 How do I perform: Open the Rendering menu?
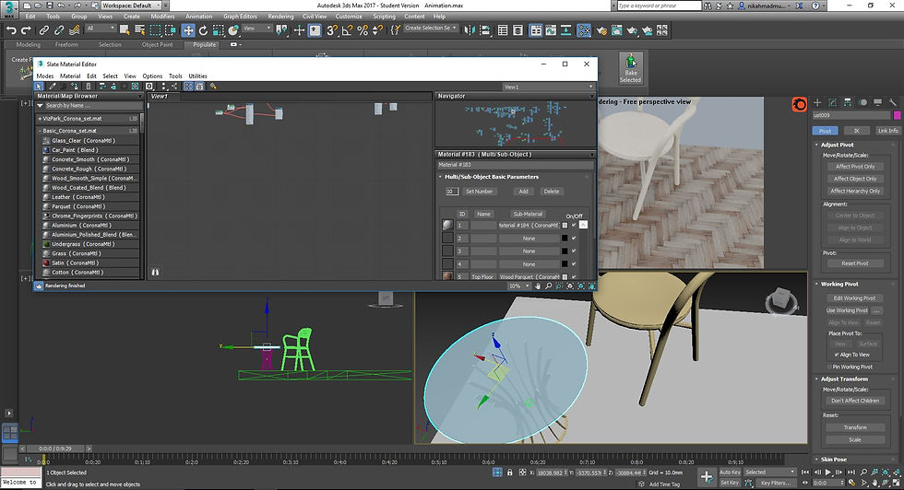tap(280, 17)
